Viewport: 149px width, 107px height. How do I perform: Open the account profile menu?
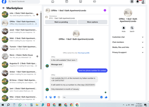[143, 2]
